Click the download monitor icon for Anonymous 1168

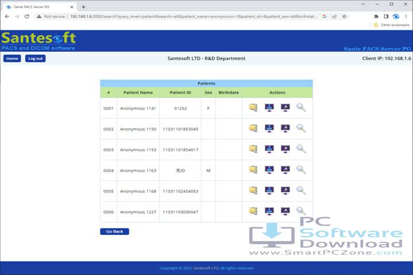click(269, 190)
